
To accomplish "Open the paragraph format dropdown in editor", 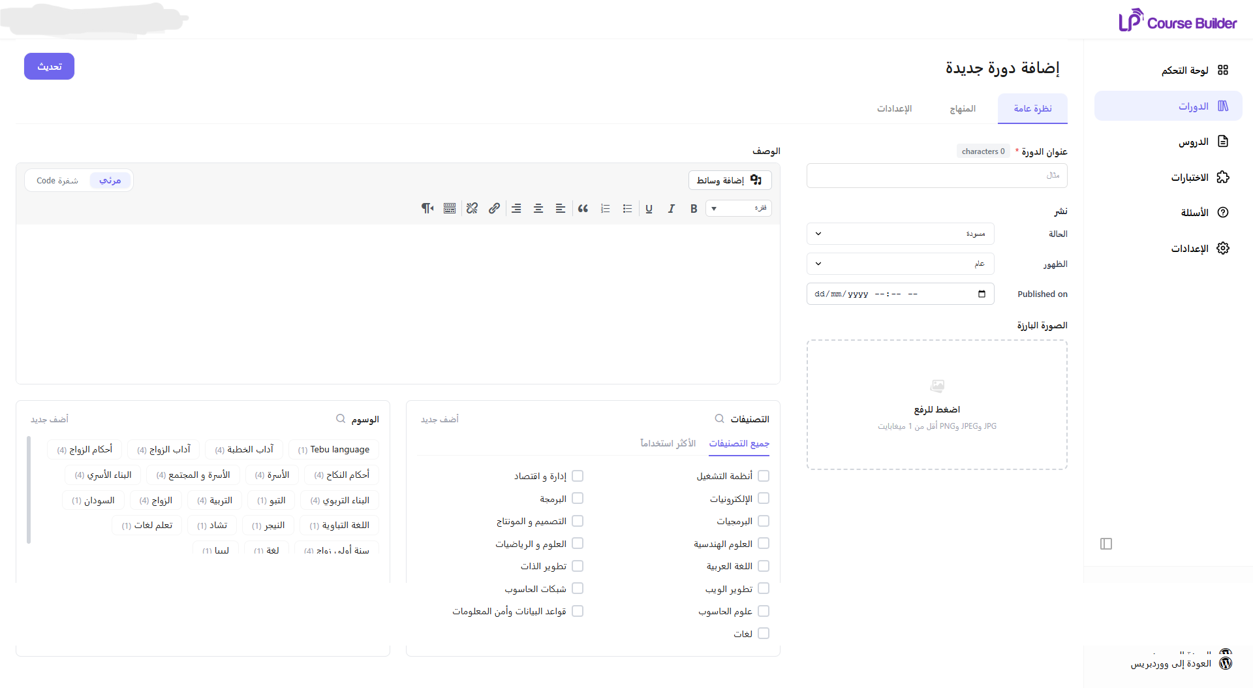I will point(739,208).
